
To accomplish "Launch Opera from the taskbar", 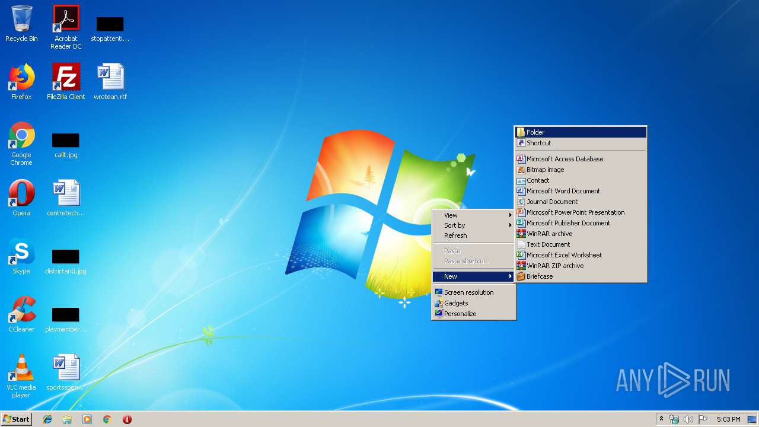I will [127, 419].
